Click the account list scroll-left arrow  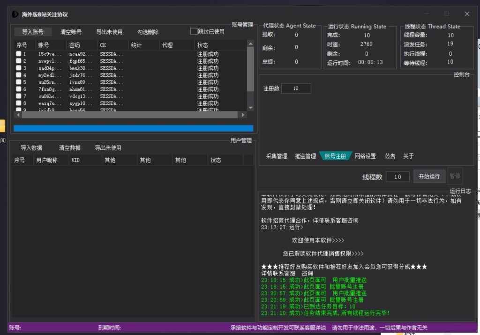[18, 115]
